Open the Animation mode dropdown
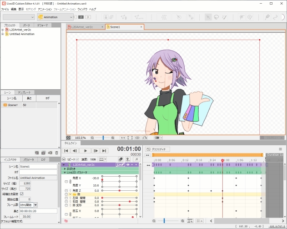The image size is (287, 229). click(x=55, y=17)
